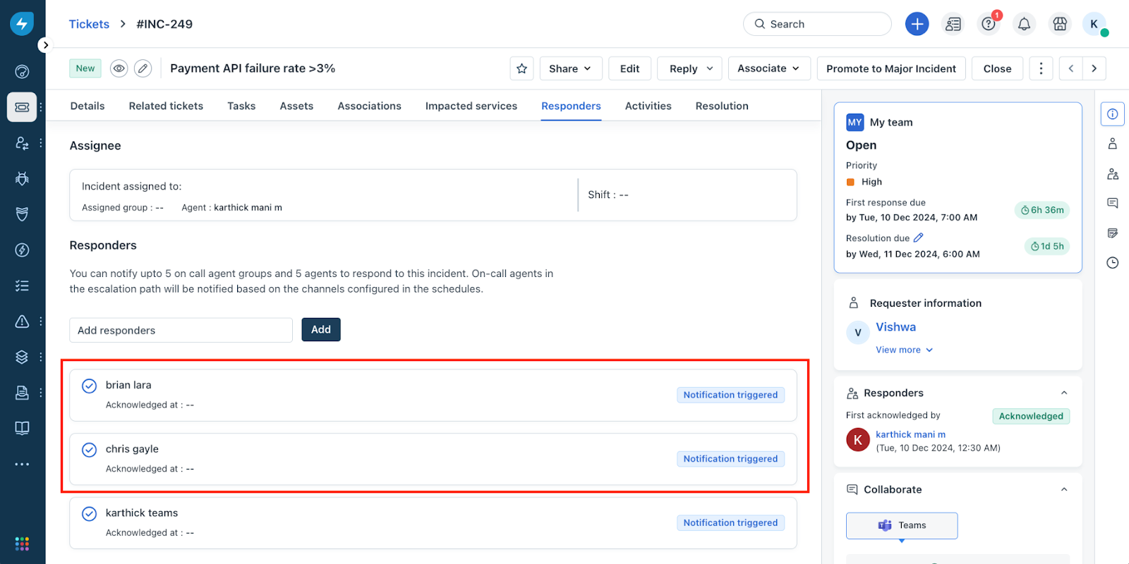
Task: Click the Freshservice lightning logo
Action: pyautogui.click(x=22, y=23)
